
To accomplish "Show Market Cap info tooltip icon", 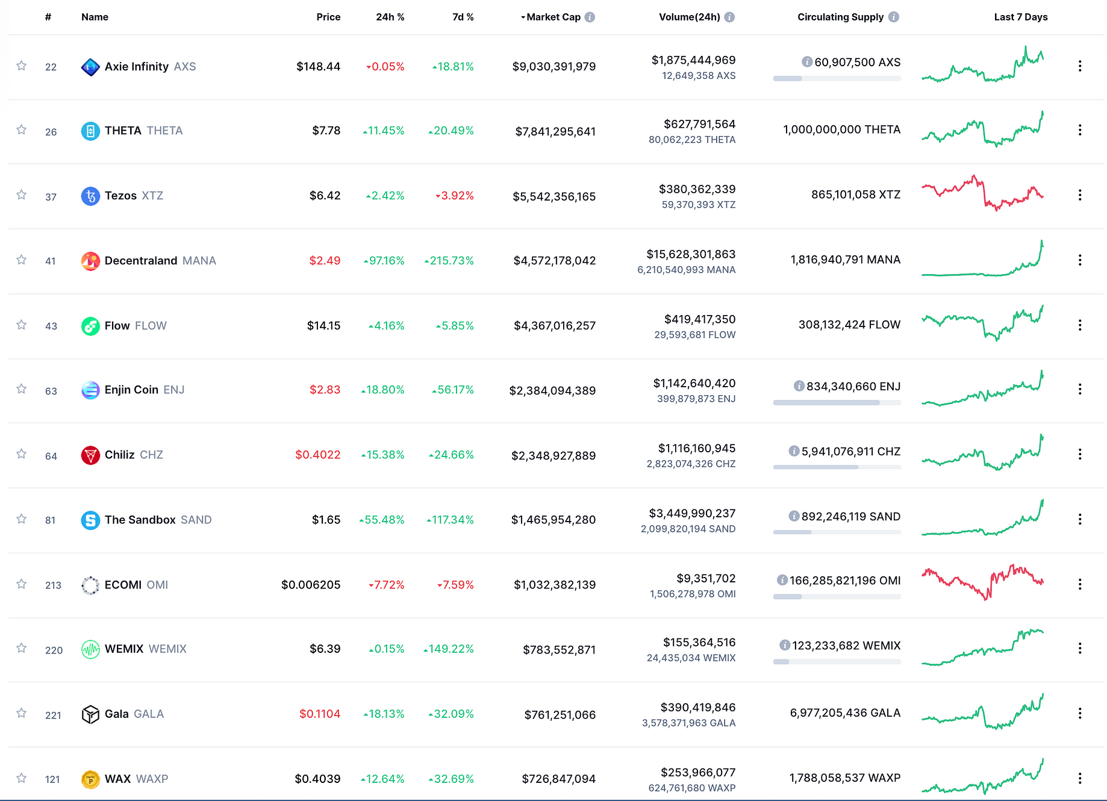I will (590, 17).
